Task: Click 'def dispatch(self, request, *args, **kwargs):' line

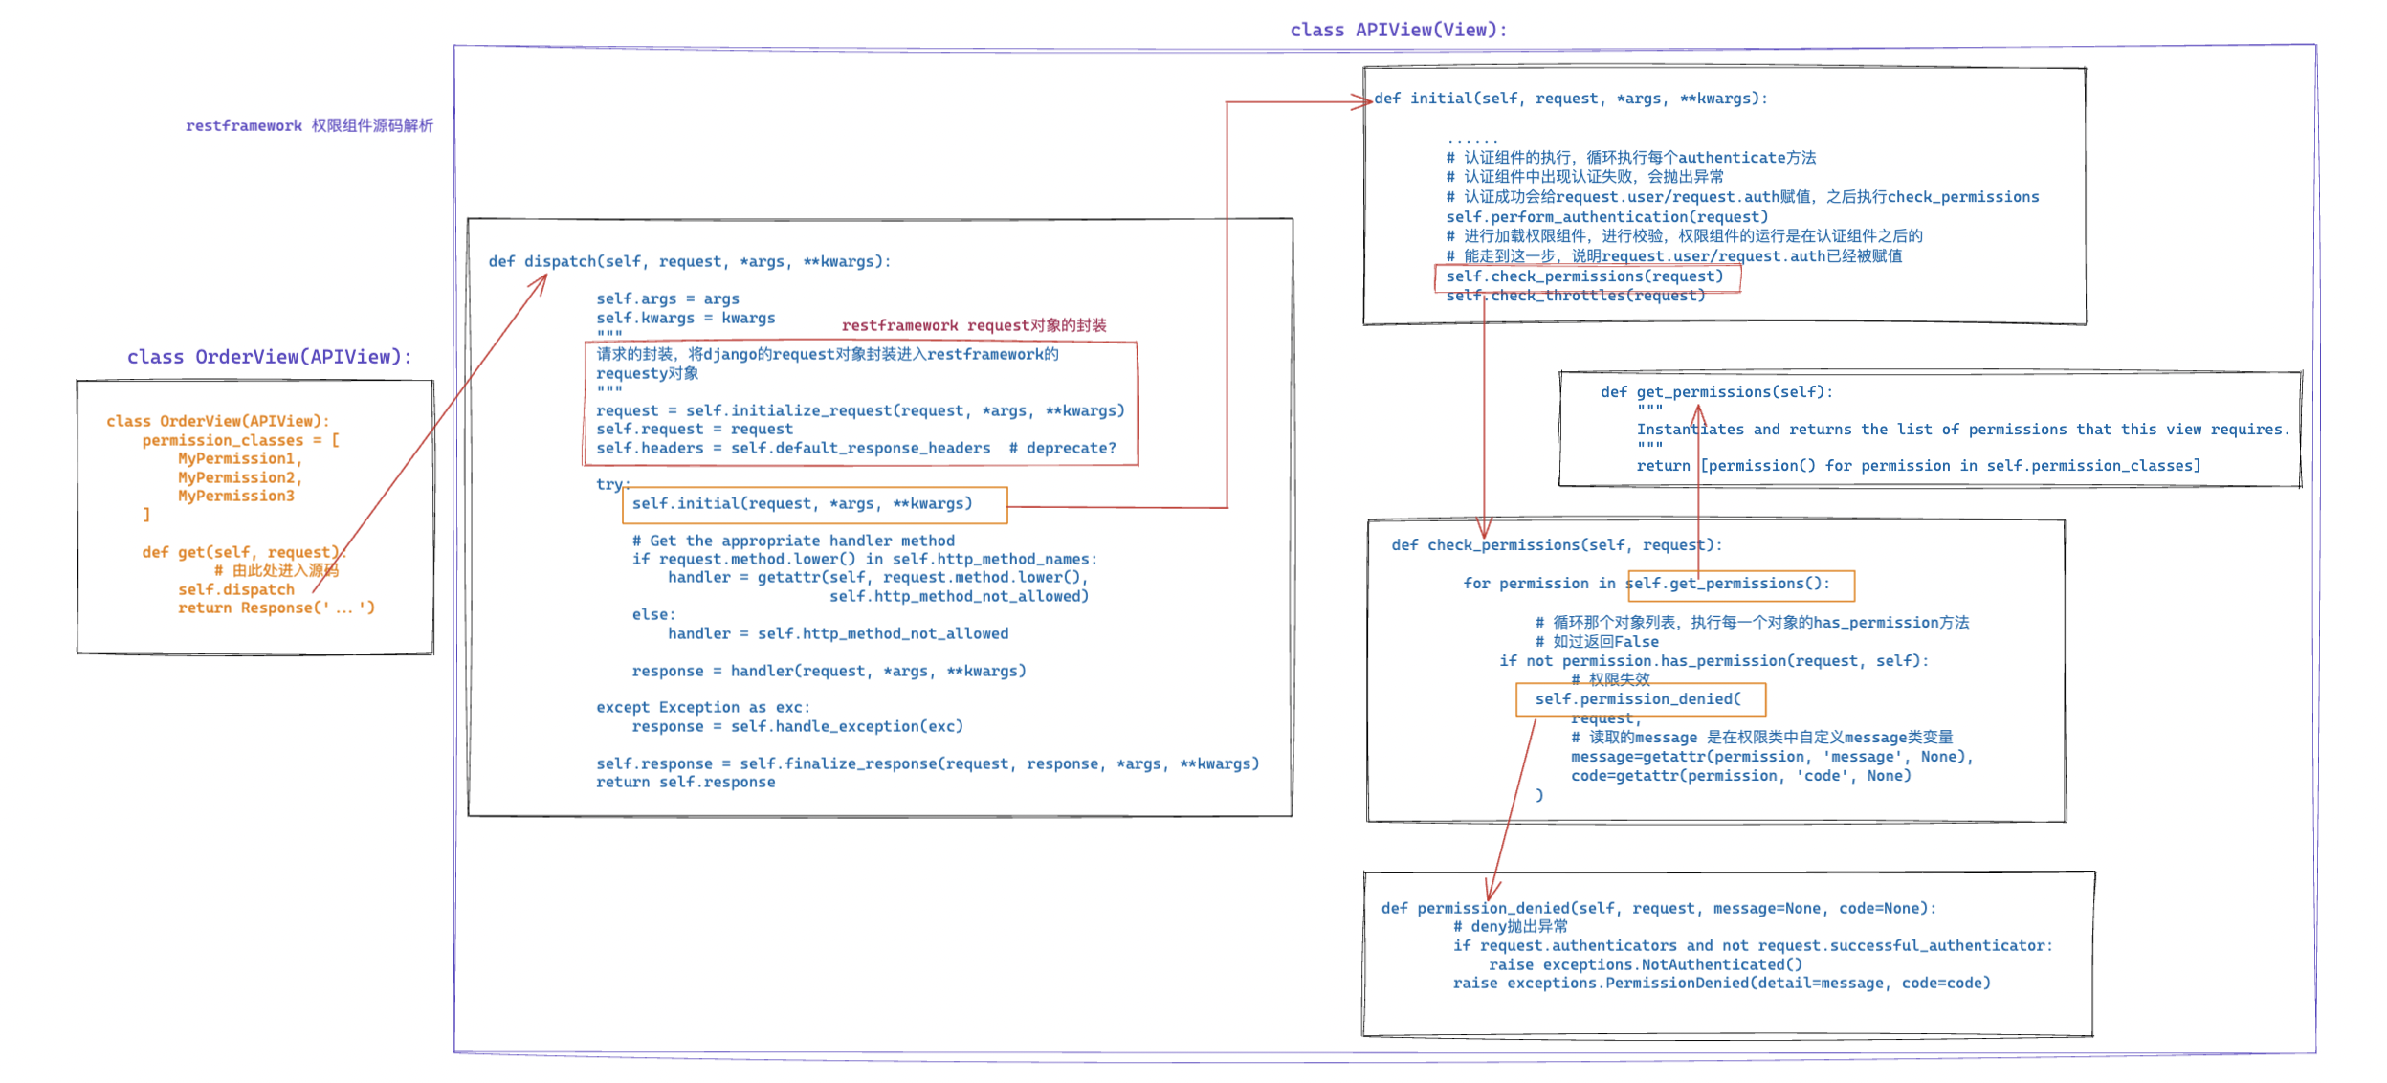Action: point(689,261)
